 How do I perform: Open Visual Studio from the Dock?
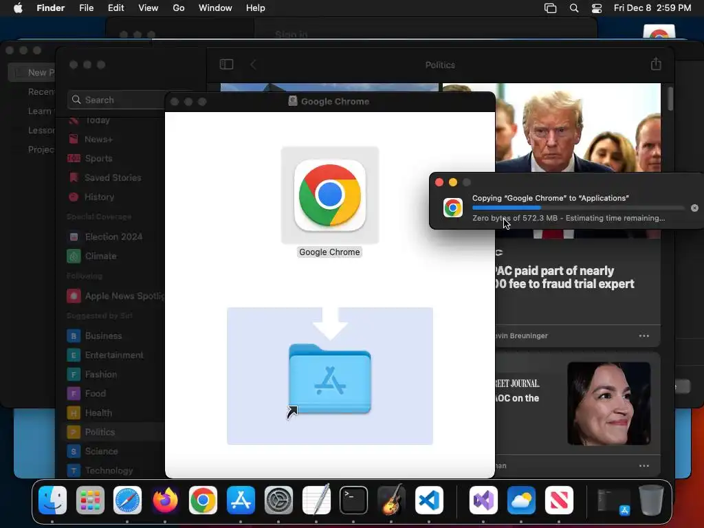coord(483,500)
